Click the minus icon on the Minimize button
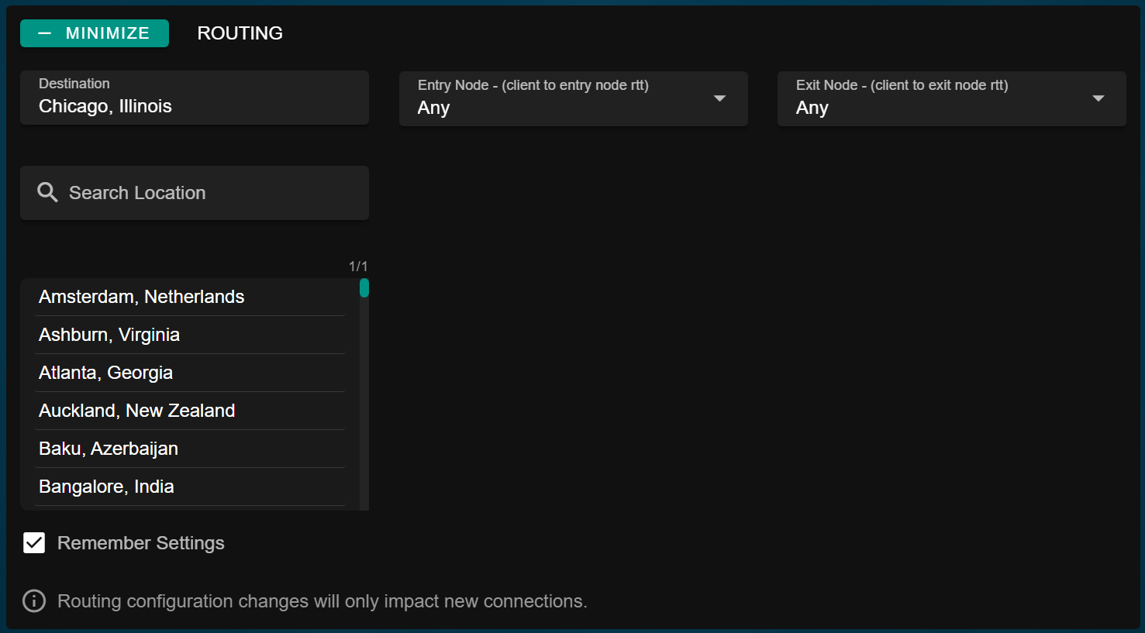 coord(45,33)
